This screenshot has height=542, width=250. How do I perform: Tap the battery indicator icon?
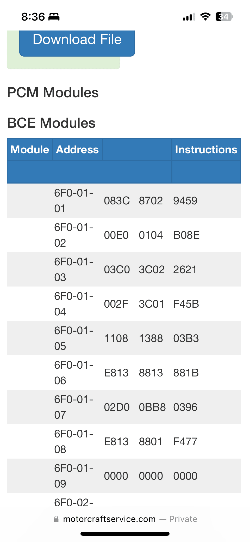[x=224, y=17]
